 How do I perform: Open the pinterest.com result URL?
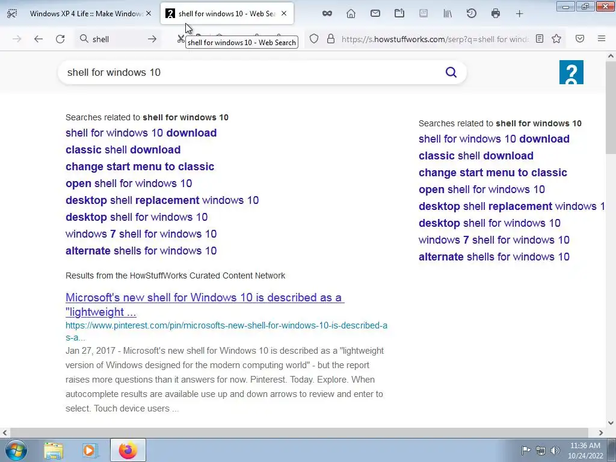[x=226, y=331]
